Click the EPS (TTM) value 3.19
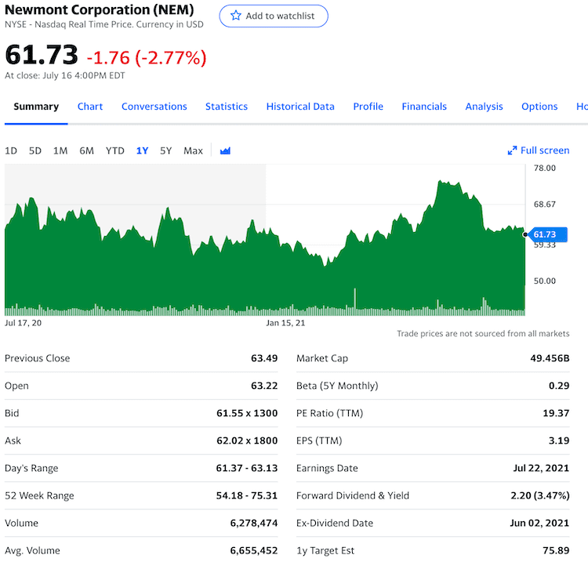This screenshot has width=588, height=573. 559,441
